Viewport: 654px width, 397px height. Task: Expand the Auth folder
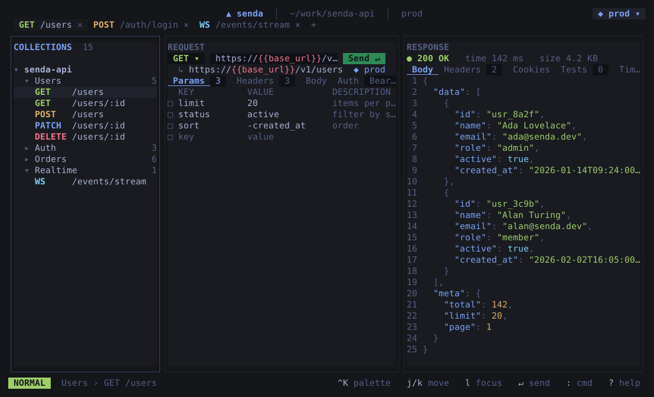[x=27, y=148]
